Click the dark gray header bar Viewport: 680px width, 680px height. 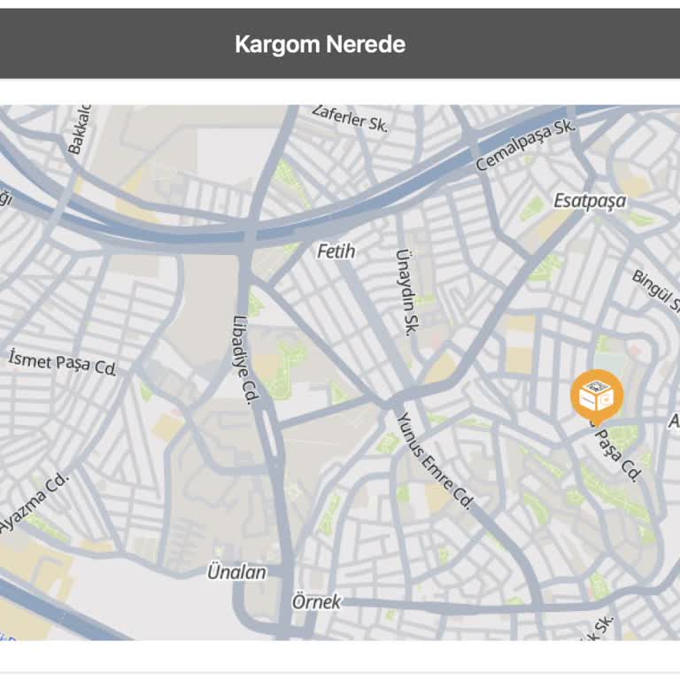tap(340, 43)
